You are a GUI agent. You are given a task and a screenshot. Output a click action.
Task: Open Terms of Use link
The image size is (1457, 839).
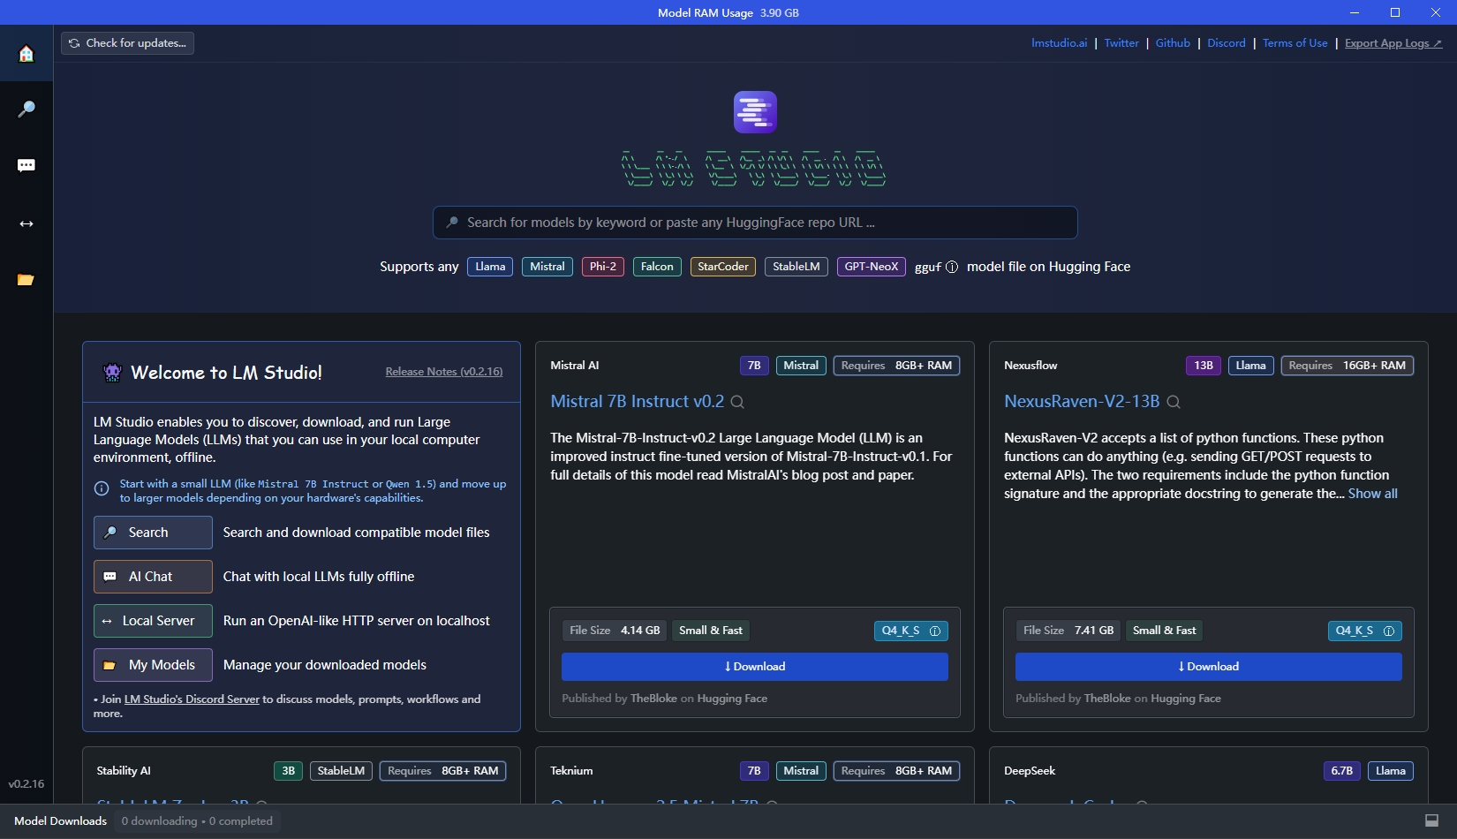tap(1295, 43)
